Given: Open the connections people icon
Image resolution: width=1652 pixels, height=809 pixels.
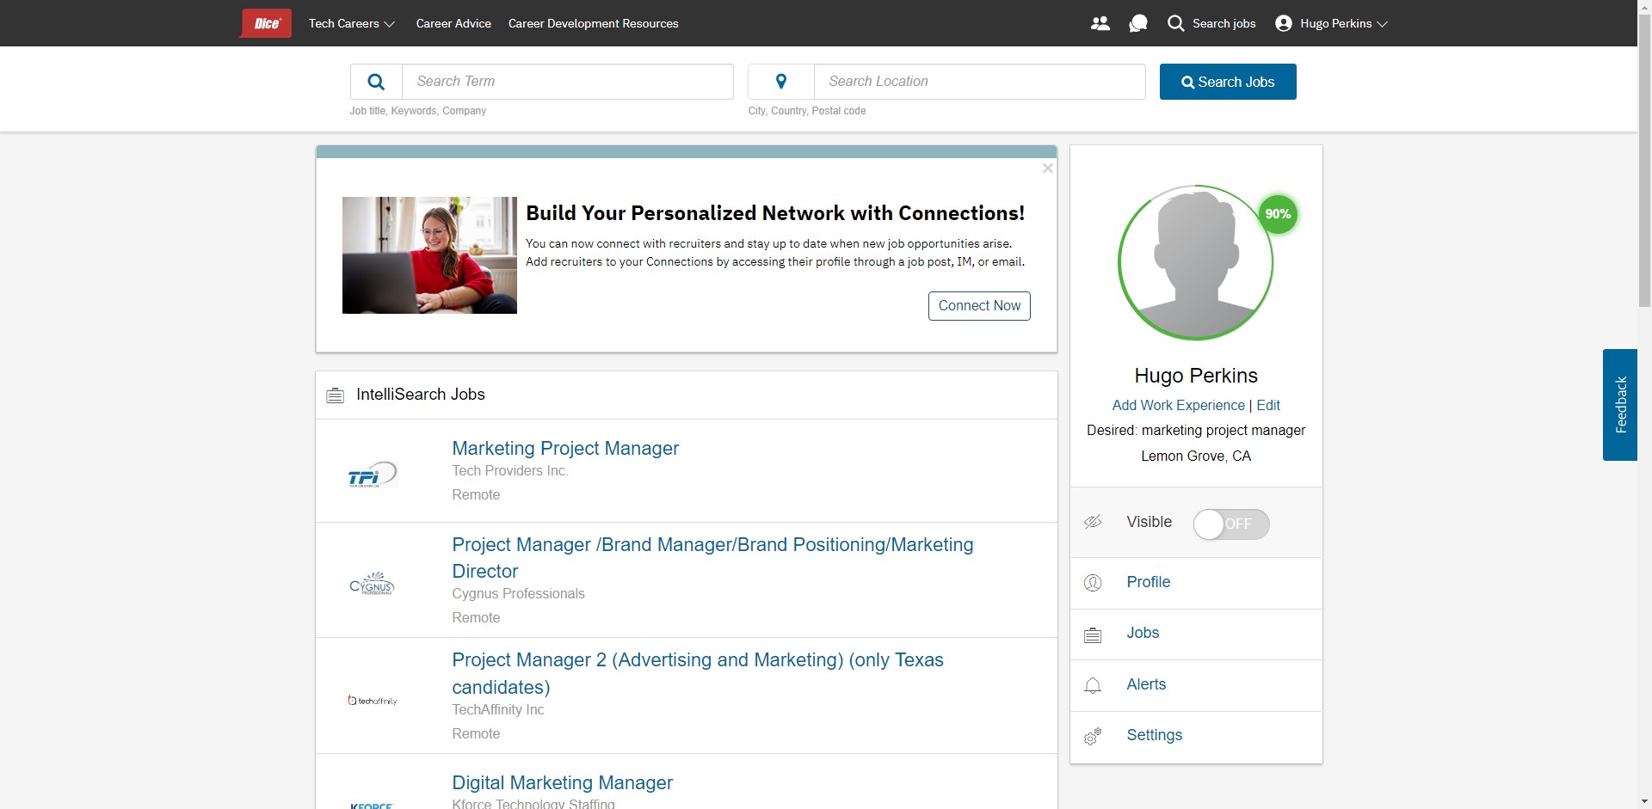Looking at the screenshot, I should coord(1100,23).
